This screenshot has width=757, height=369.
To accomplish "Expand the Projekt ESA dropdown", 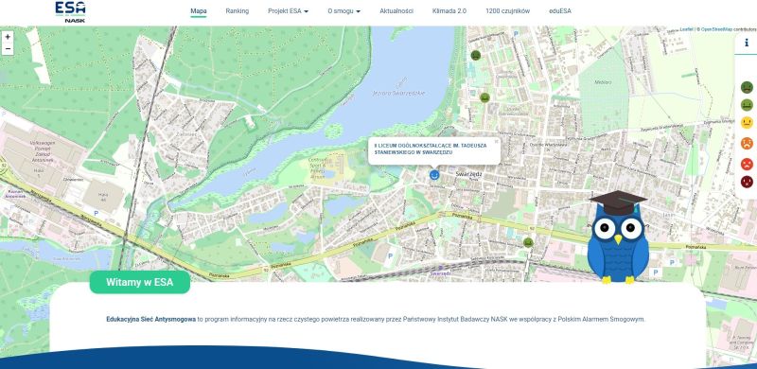I will pos(289,11).
